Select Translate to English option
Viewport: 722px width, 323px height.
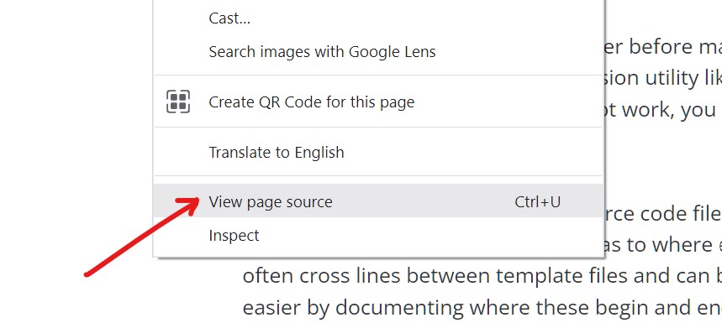(x=377, y=152)
